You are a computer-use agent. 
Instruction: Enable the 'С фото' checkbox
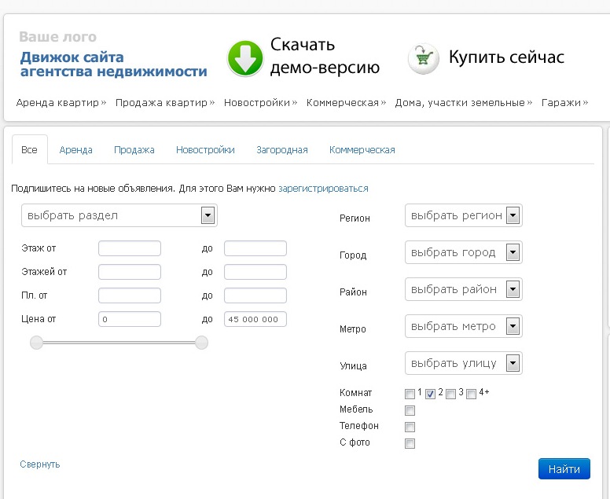[410, 443]
